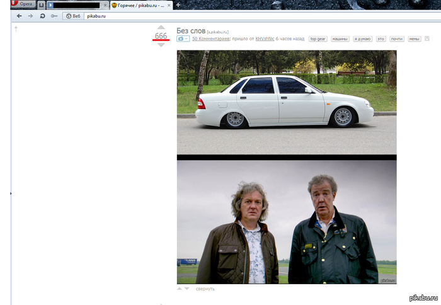Open the 50 Комментариев link

211,39
